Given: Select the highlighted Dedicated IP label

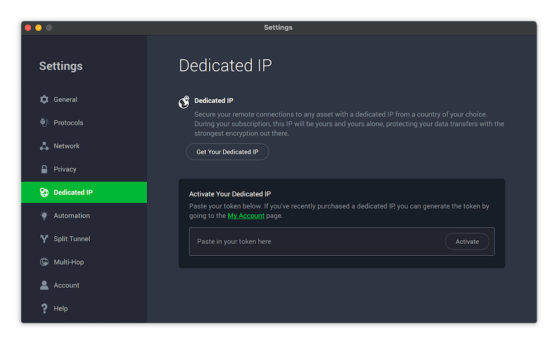Looking at the screenshot, I should [x=73, y=192].
